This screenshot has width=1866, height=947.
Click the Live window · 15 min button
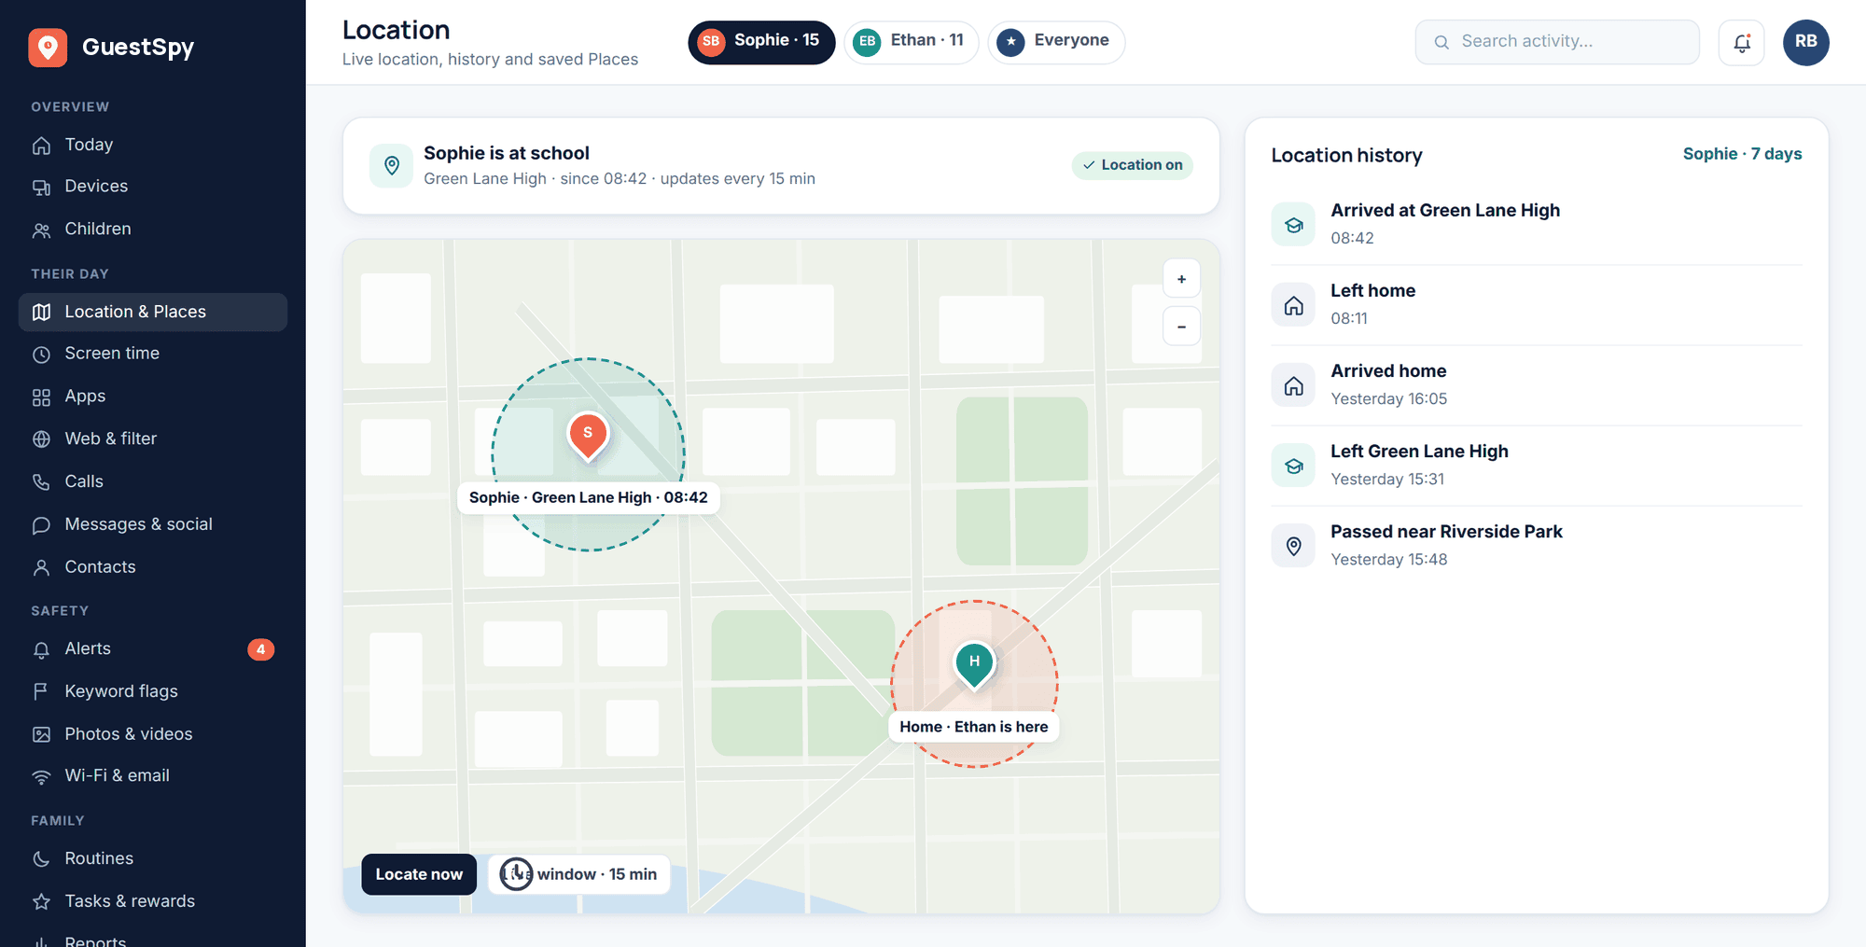pos(578,874)
